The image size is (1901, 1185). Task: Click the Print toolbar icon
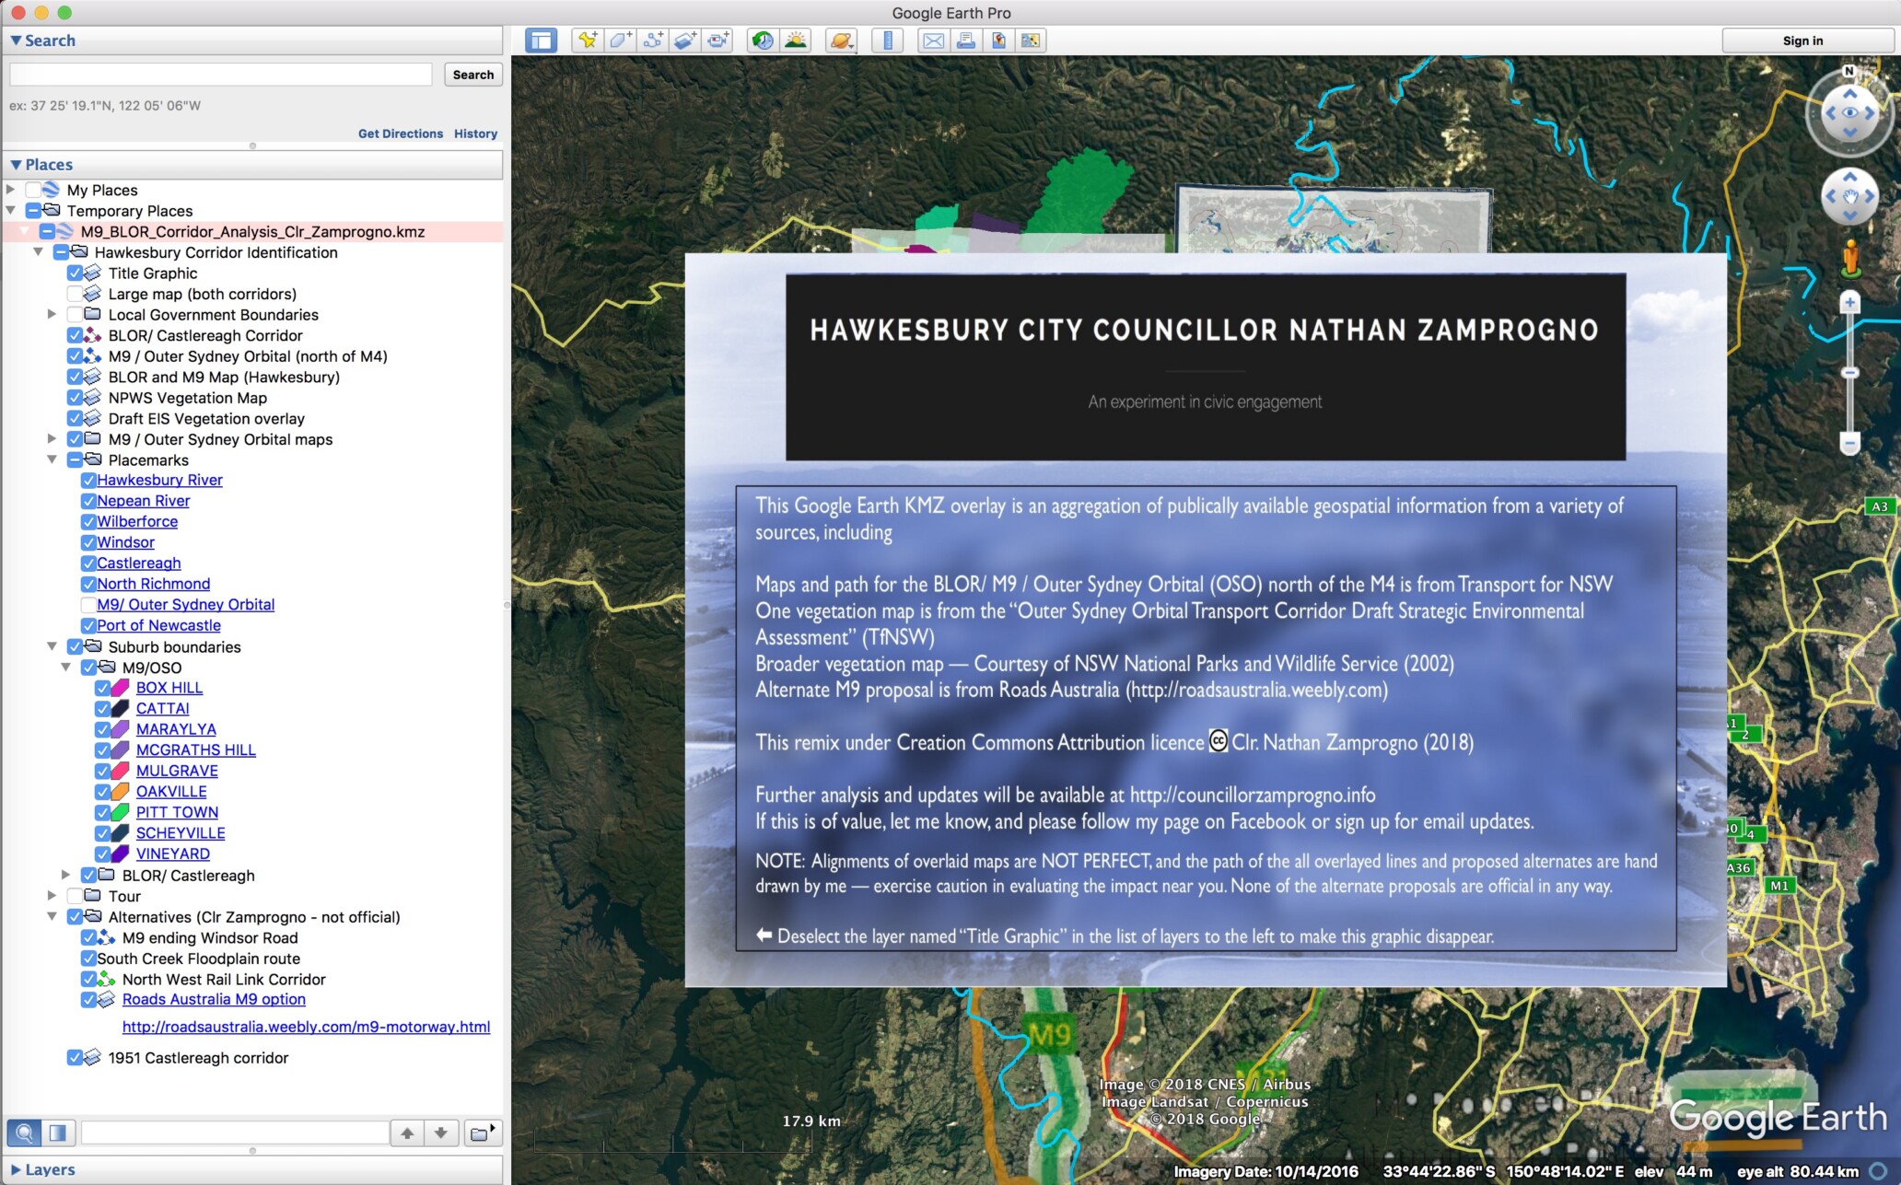tap(966, 41)
